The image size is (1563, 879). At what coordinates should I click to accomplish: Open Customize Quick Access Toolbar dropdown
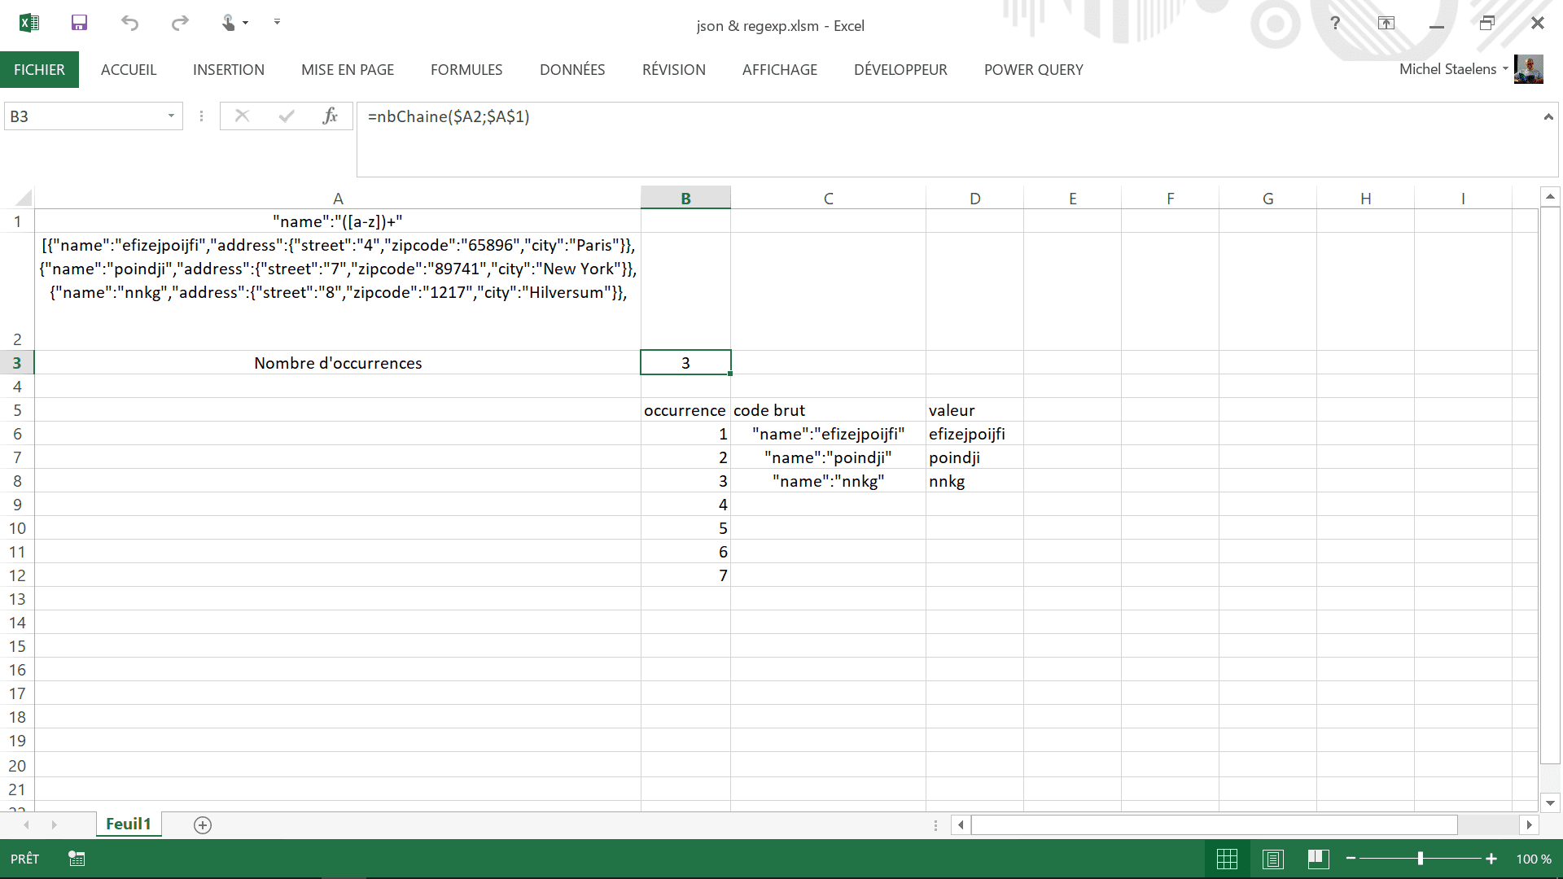277,22
